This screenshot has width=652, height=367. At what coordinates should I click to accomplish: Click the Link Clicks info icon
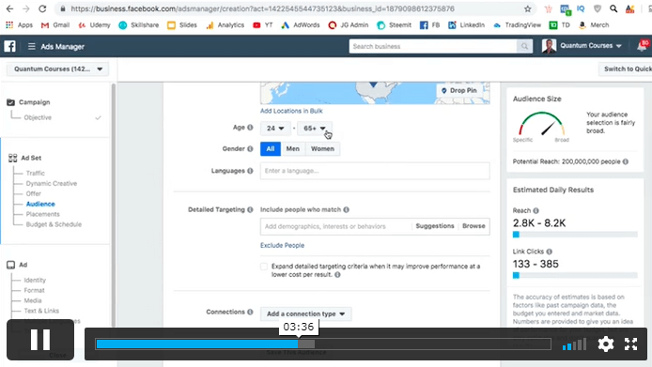550,252
